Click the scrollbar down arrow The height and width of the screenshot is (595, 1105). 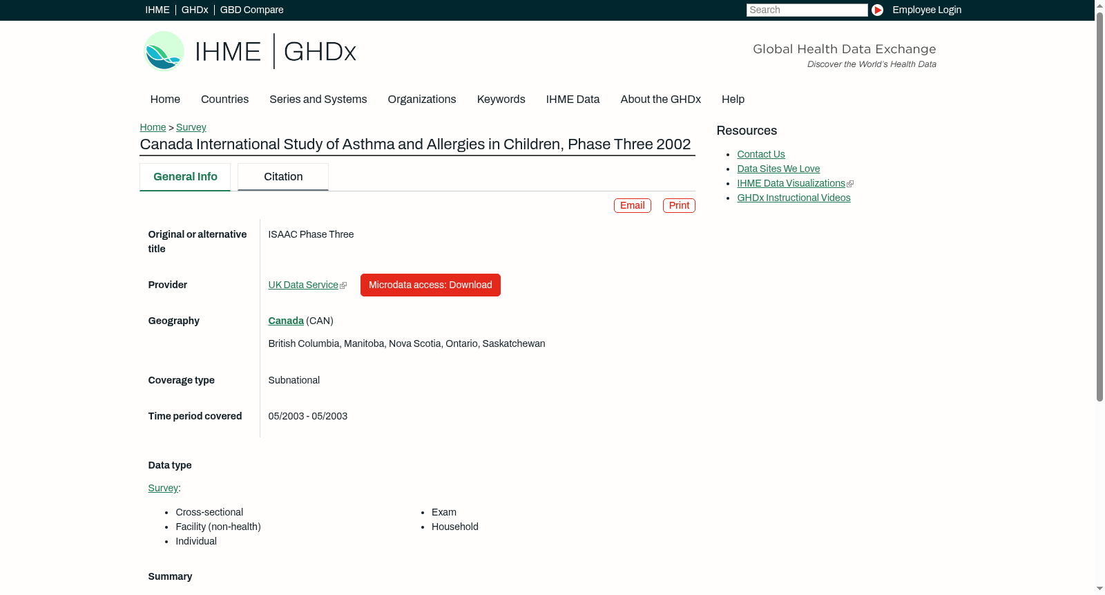coord(1099,589)
